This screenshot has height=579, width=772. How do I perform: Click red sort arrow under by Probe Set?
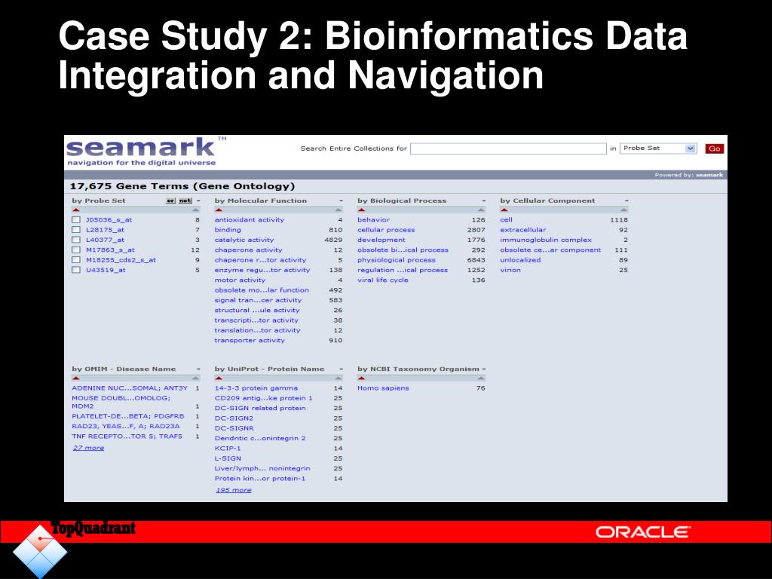coord(76,210)
